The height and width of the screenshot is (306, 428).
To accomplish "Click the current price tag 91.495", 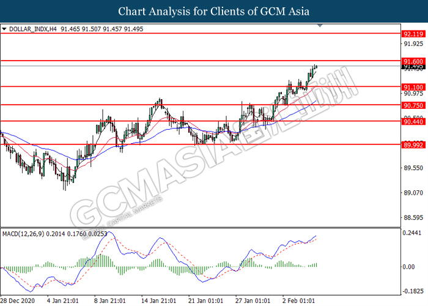I will (413, 66).
